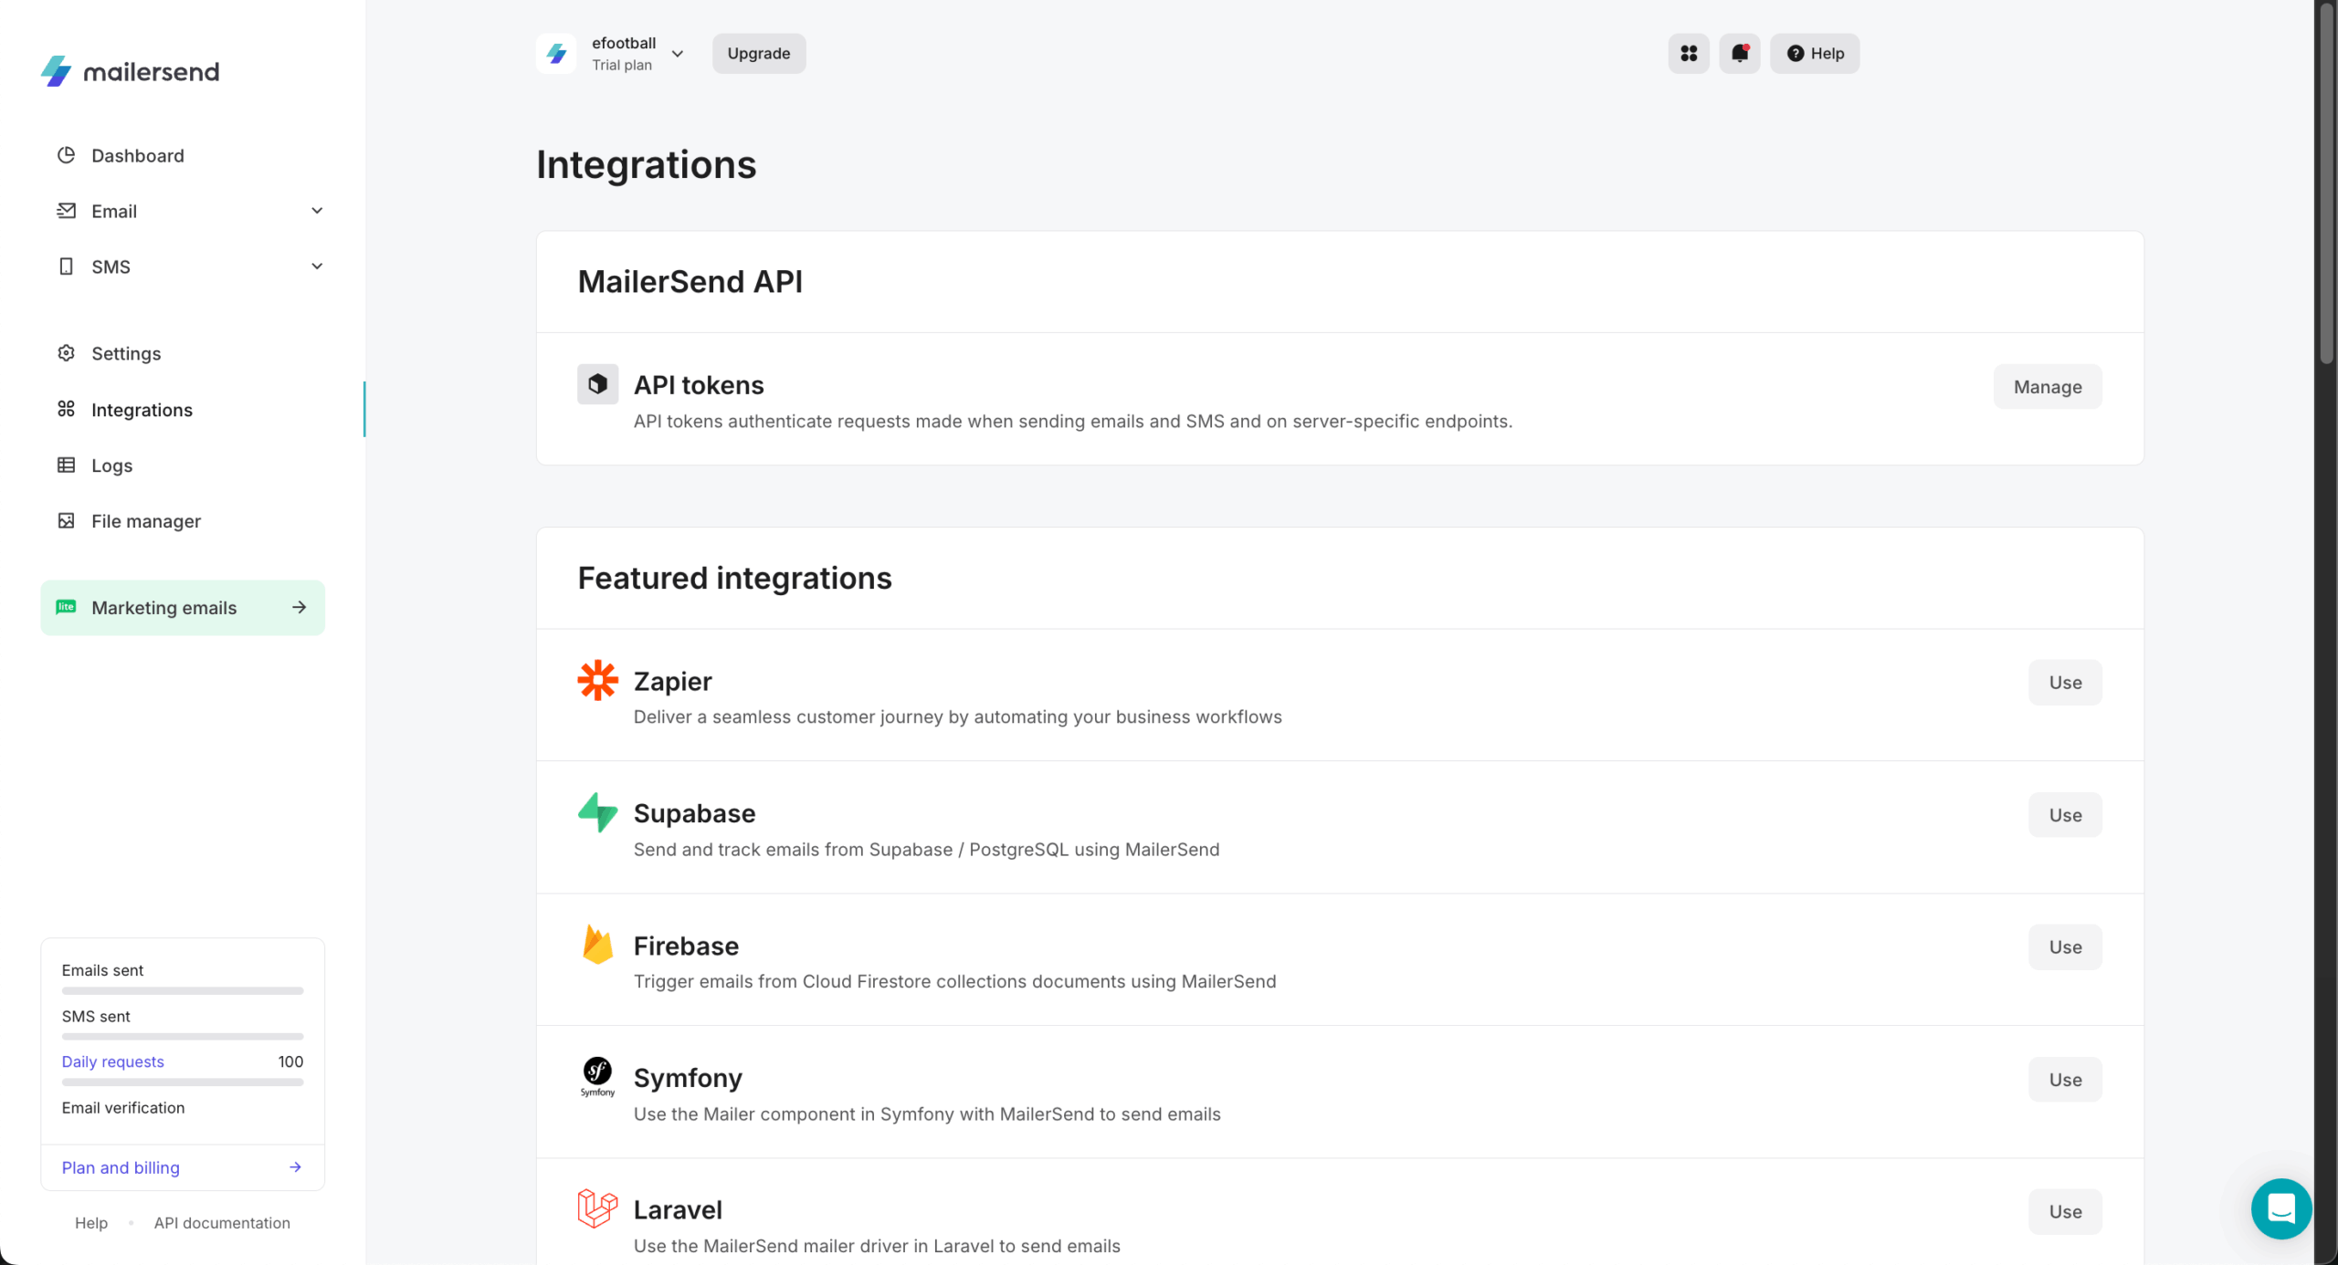Viewport: 2338px width, 1265px height.
Task: Click the Integrations grid icon in the sidebar
Action: tap(66, 409)
